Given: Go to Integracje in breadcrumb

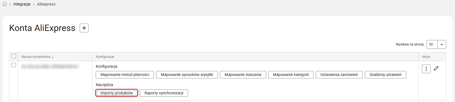Looking at the screenshot, I should click(22, 4).
